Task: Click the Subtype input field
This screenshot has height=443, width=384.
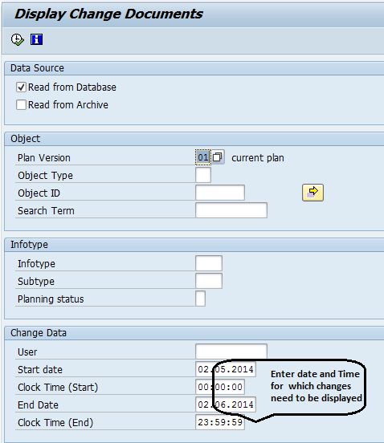Action: tap(209, 281)
